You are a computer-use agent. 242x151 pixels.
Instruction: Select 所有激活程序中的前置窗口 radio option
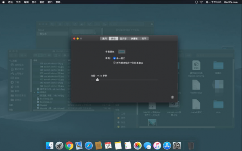(x=115, y=63)
